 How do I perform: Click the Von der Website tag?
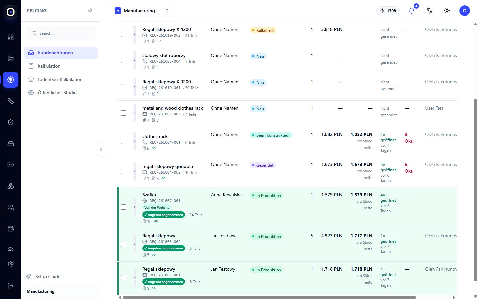(157, 208)
